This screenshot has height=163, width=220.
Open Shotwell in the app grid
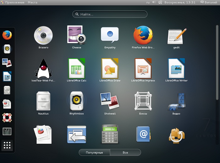(110, 101)
